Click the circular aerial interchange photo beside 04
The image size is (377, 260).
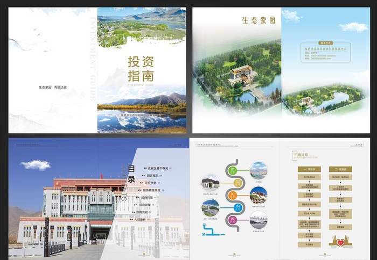[211, 208]
